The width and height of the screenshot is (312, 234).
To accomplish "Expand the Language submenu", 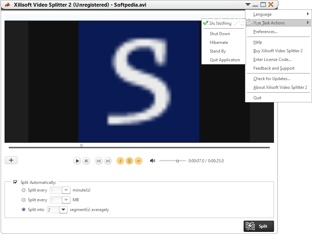I will click(278, 14).
